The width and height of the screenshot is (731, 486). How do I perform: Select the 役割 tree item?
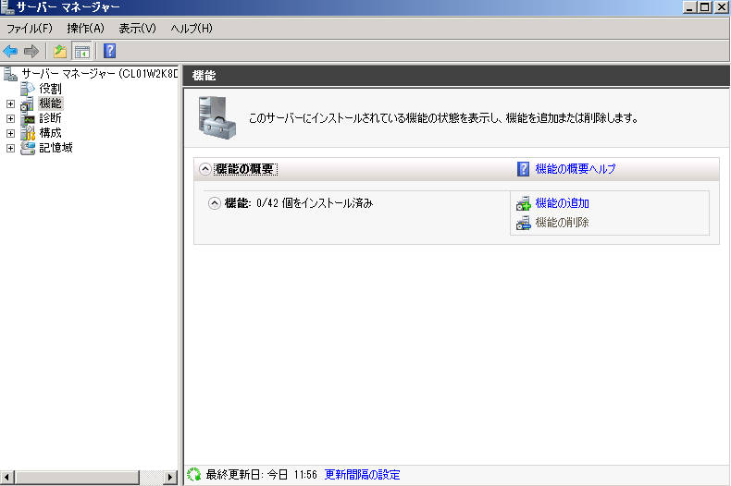50,89
